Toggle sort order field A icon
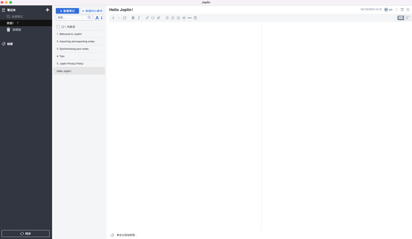Image resolution: width=412 pixels, height=239 pixels. (97, 18)
